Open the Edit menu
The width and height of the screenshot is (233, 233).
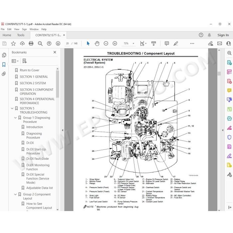tap(9, 29)
